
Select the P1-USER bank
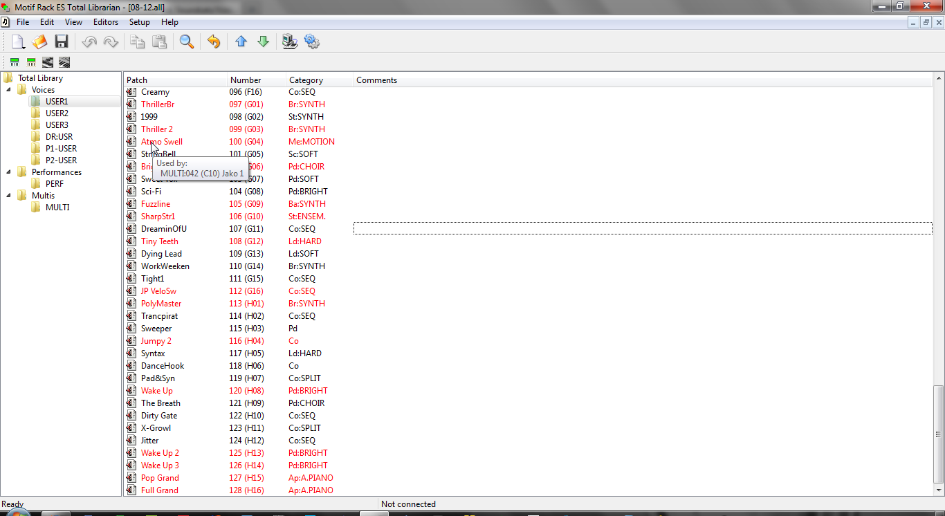tap(61, 149)
